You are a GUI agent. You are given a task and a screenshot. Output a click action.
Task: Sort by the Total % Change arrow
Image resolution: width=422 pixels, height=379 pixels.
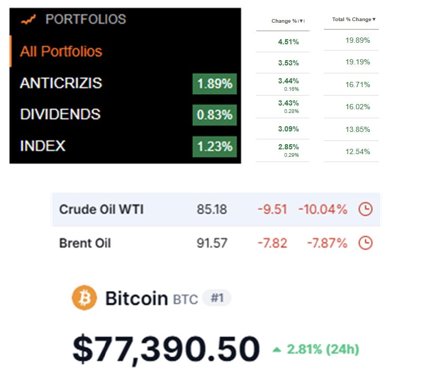(374, 20)
